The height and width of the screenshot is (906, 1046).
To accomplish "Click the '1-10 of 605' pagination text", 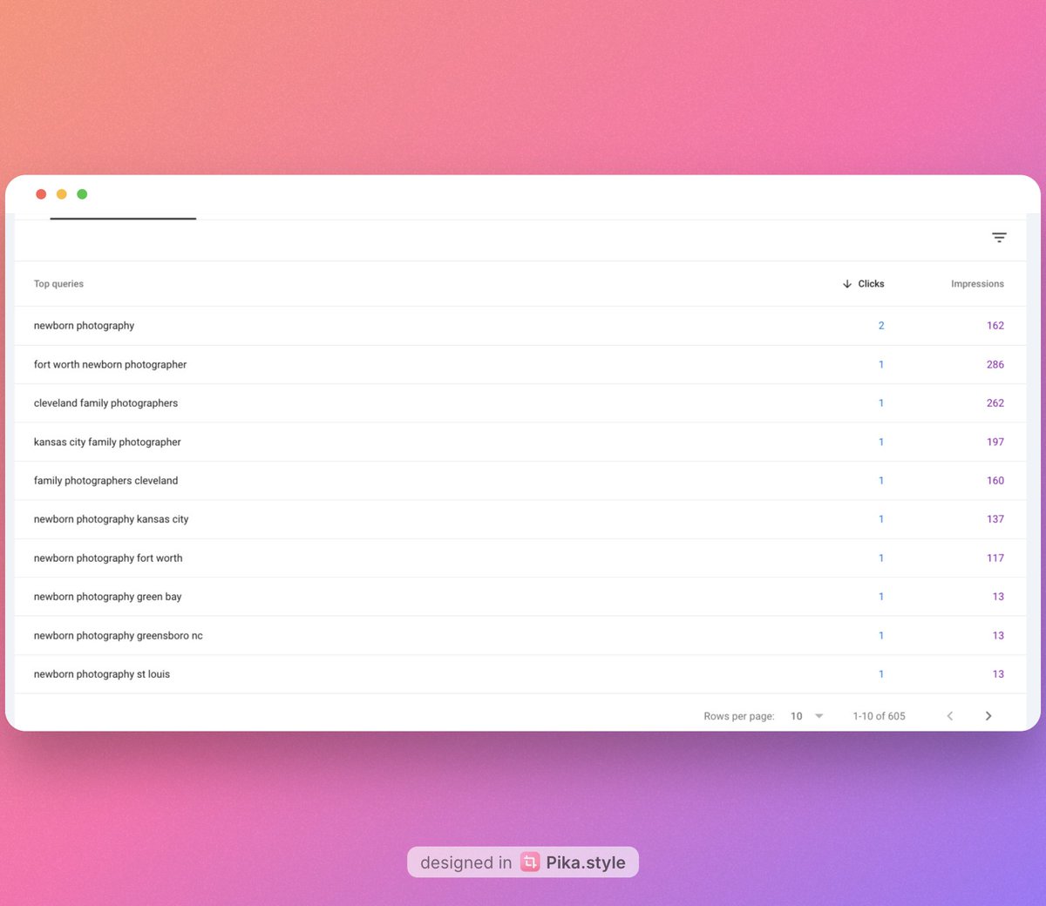I will coord(879,716).
